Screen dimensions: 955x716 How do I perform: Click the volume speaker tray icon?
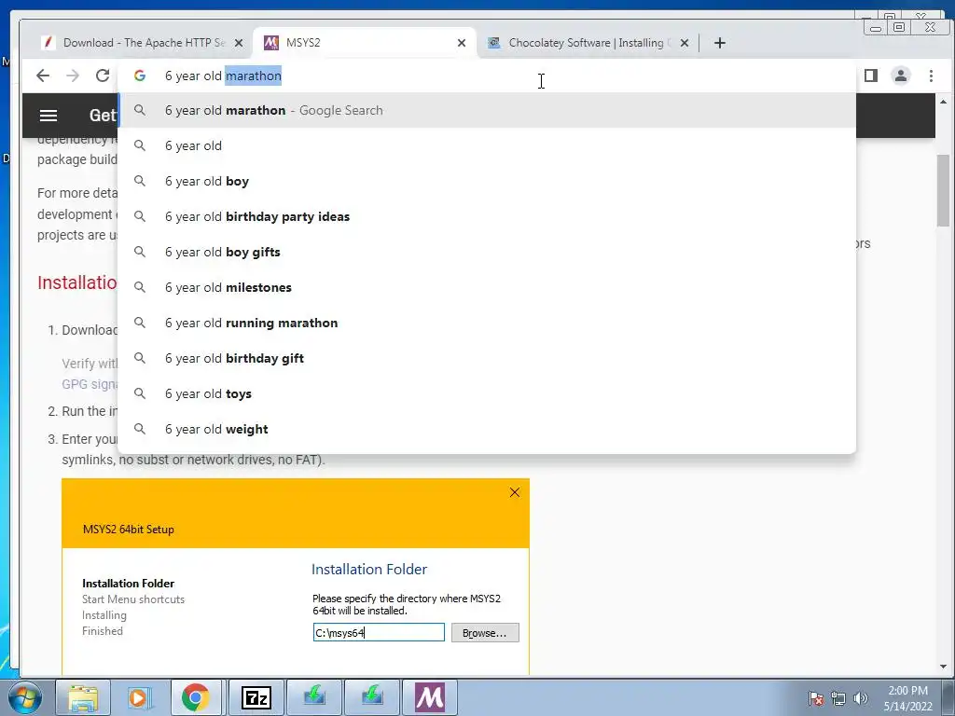[x=861, y=698]
